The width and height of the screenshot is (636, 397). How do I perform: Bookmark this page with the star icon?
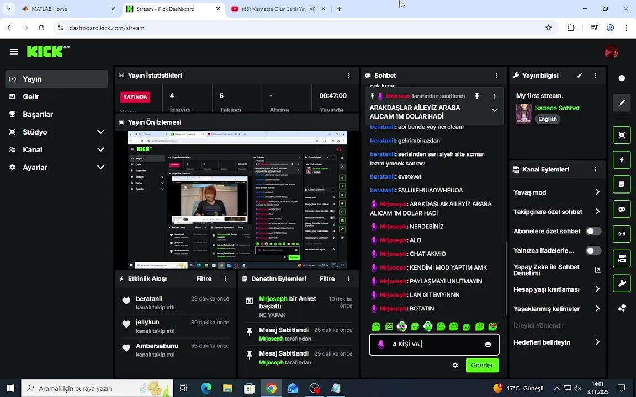548,28
